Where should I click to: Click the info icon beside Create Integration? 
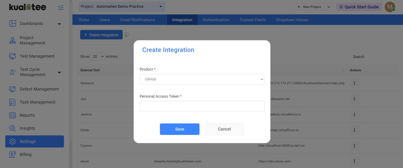click(x=126, y=35)
